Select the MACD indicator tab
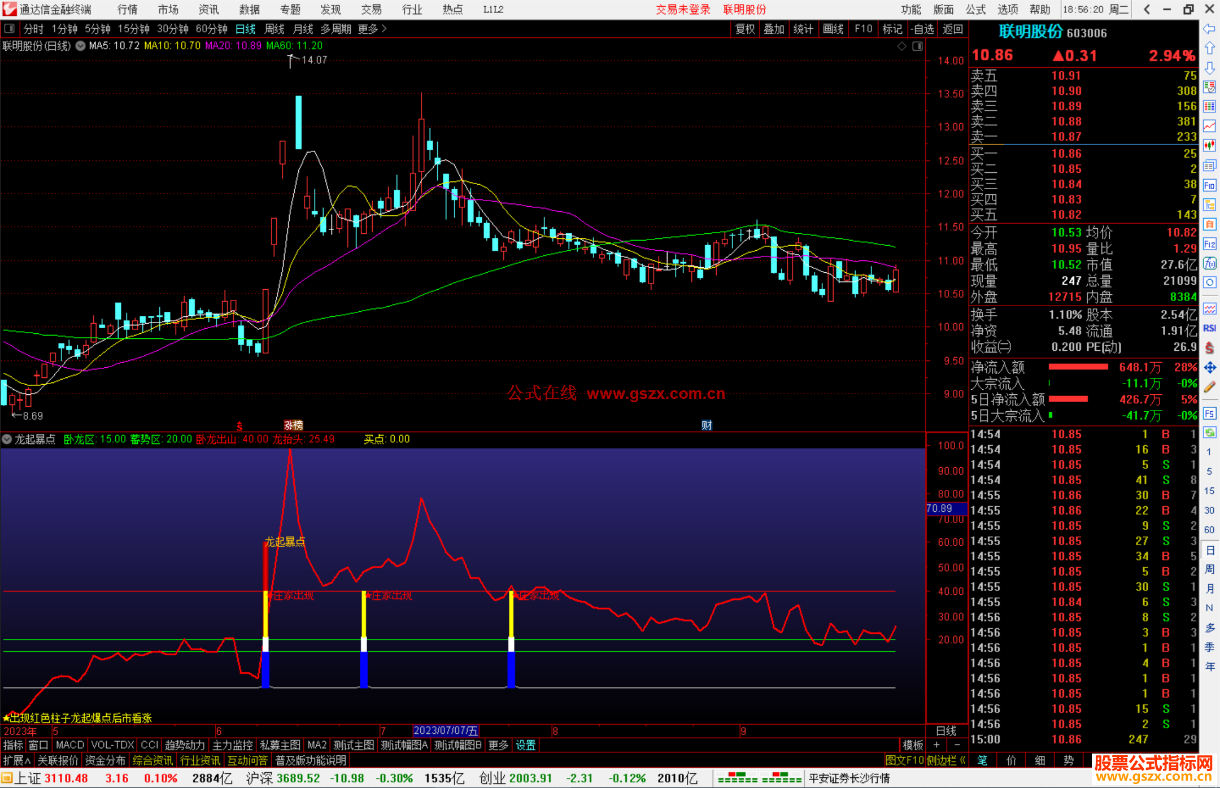 [x=70, y=745]
